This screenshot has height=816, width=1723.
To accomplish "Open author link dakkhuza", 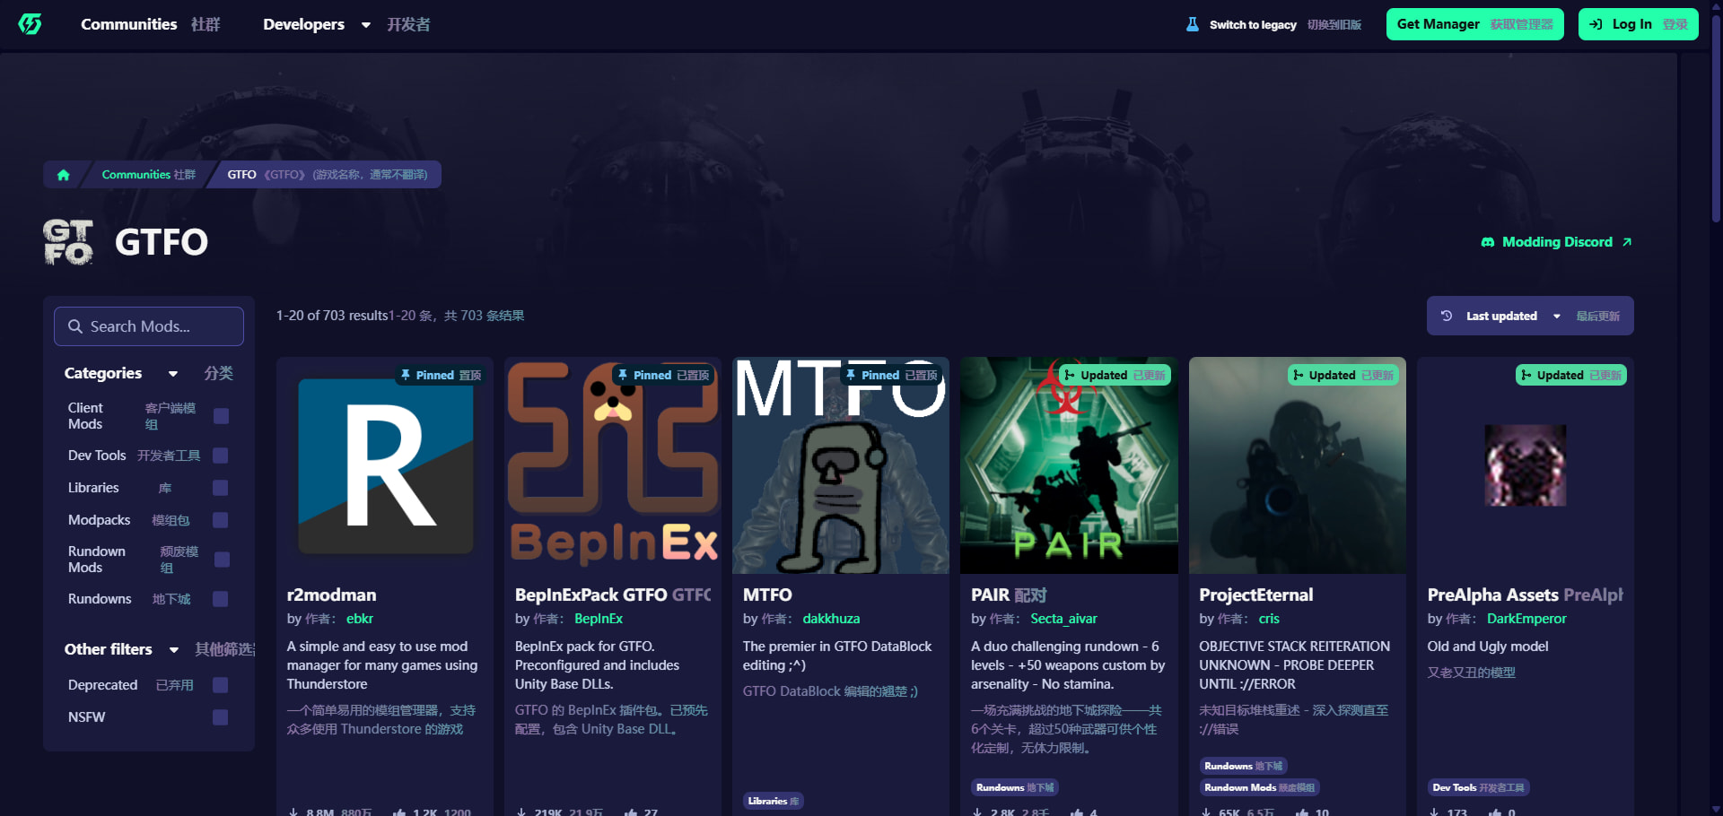I will point(831,619).
